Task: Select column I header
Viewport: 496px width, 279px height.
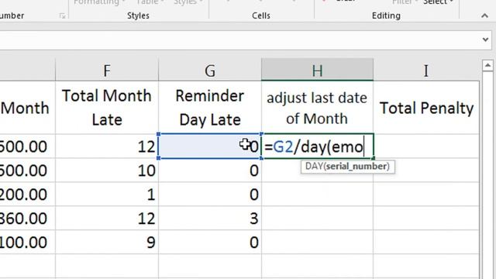Action: click(x=426, y=71)
